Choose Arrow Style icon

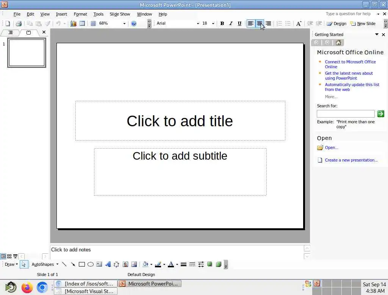pos(201,264)
